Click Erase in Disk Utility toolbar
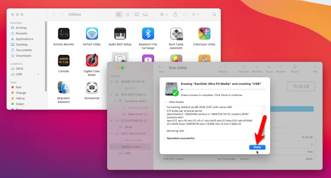This screenshot has width=331, height=178. (269, 69)
